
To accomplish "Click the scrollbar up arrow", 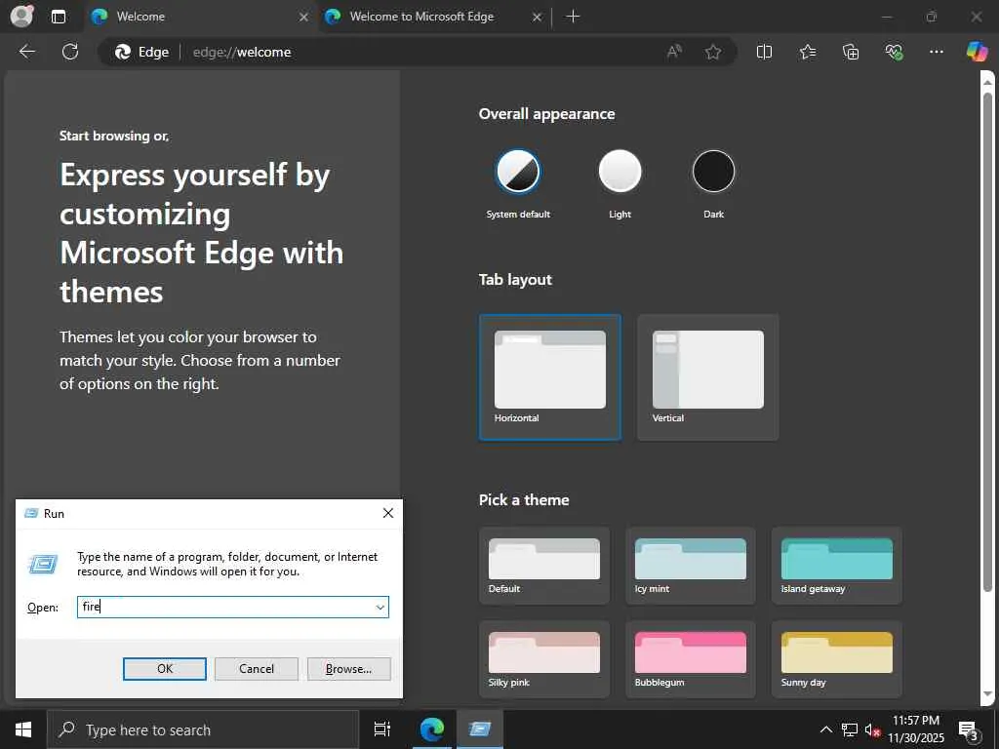I will click(987, 82).
